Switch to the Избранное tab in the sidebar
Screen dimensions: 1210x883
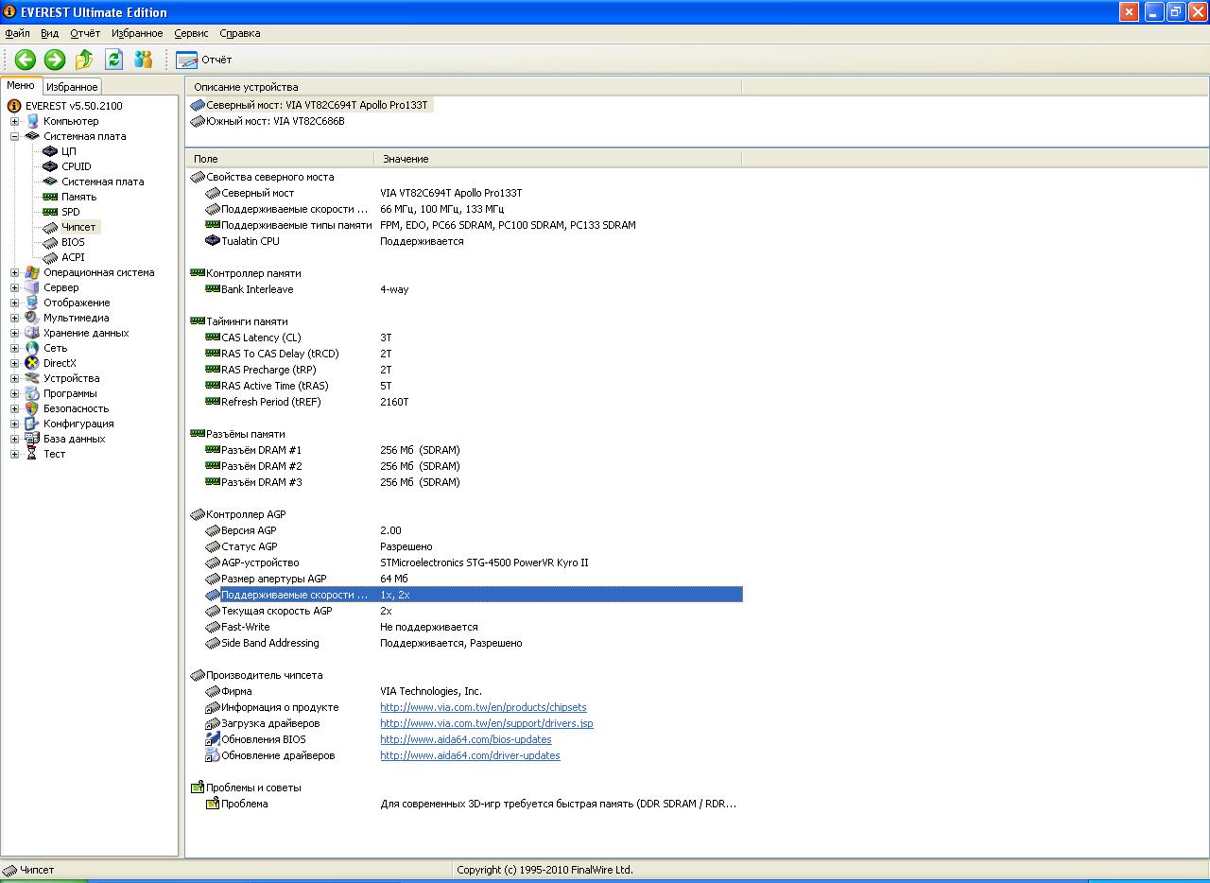(72, 87)
